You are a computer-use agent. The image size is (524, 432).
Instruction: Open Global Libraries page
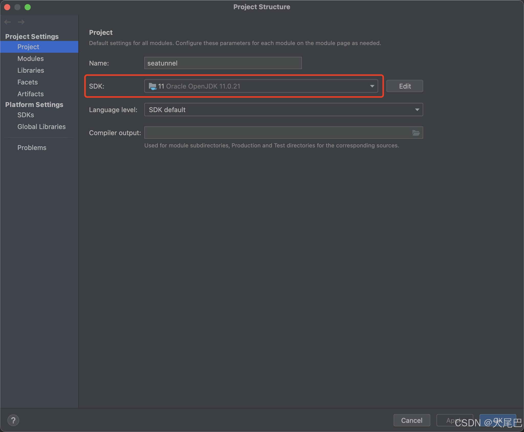pos(41,127)
